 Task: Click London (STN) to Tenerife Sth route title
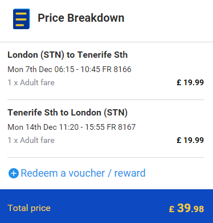pos(67,55)
